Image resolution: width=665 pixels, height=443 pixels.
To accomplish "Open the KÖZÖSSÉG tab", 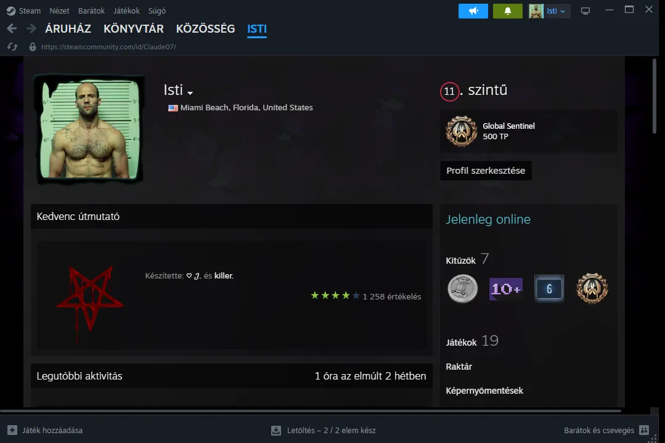I will pyautogui.click(x=205, y=28).
